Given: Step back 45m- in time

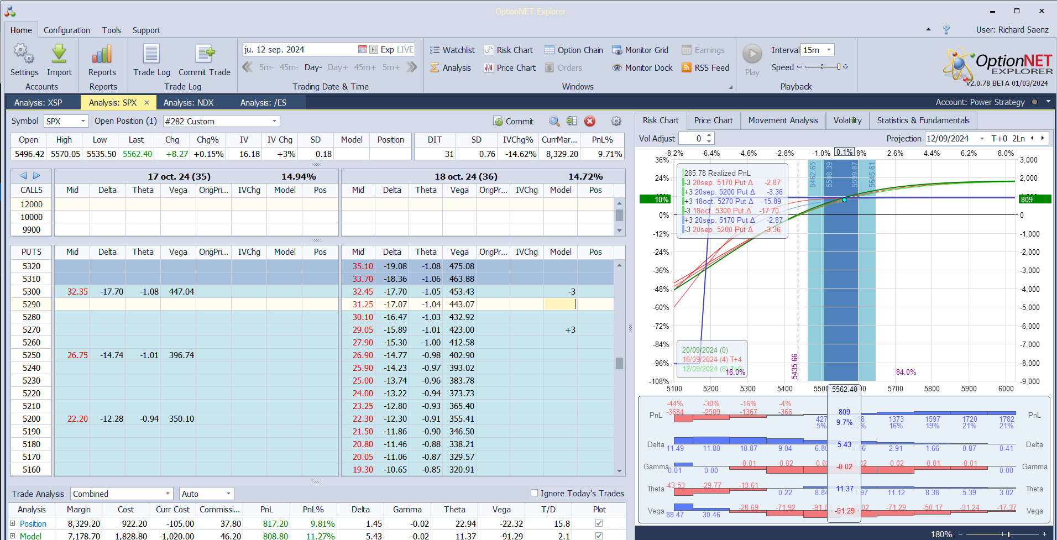Looking at the screenshot, I should pos(289,67).
